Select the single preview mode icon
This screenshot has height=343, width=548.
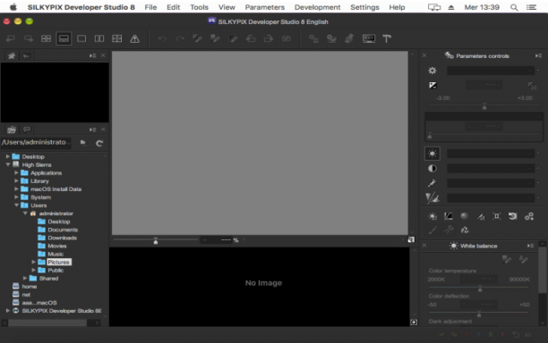pyautogui.click(x=81, y=38)
